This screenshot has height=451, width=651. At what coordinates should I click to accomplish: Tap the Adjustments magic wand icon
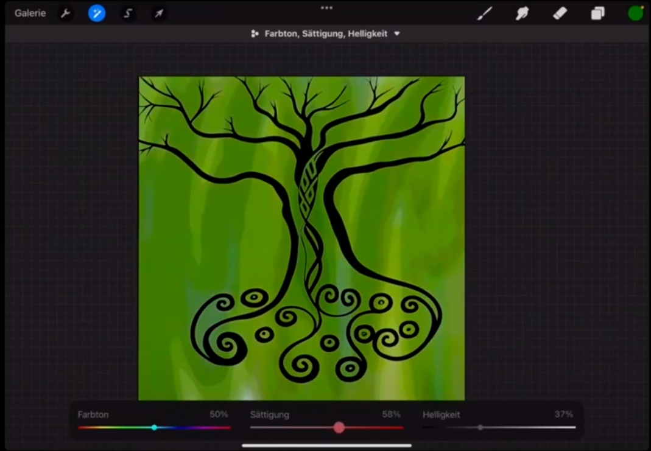point(97,13)
